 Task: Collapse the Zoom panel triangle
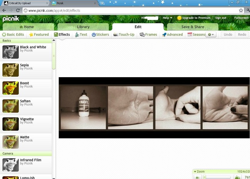(195, 172)
